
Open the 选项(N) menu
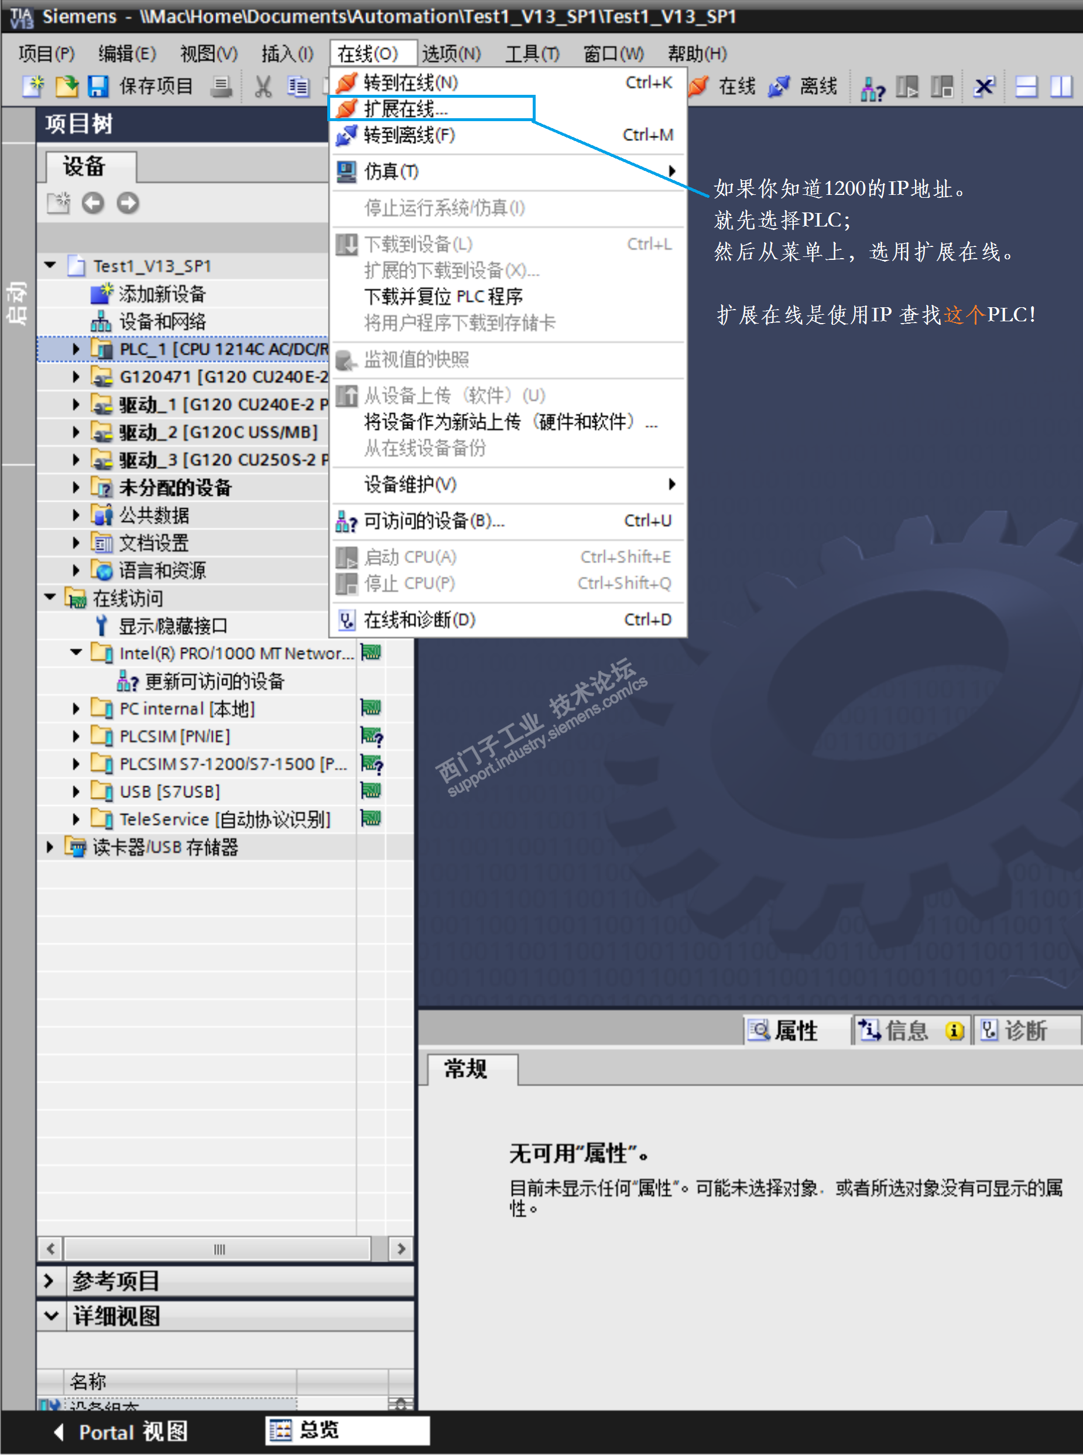click(x=451, y=54)
